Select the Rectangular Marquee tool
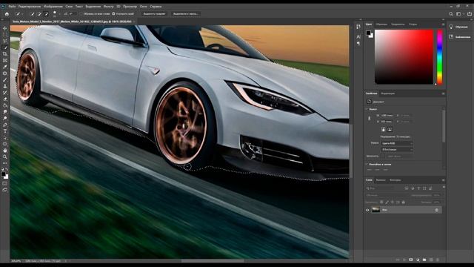The image size is (474, 267). pos(5,35)
